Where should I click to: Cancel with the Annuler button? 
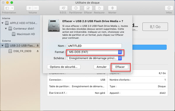(x=101, y=67)
